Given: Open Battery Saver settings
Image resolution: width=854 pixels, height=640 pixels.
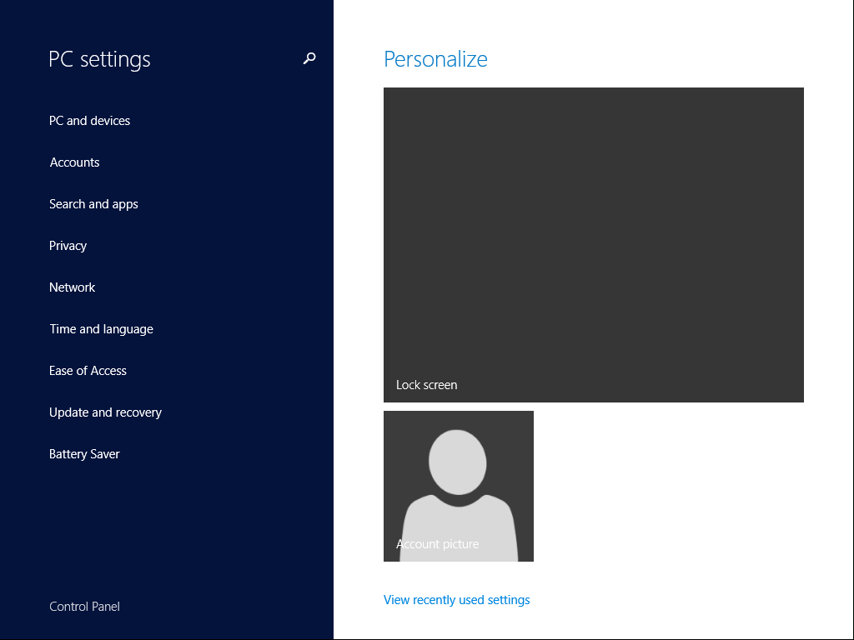Looking at the screenshot, I should 84,454.
